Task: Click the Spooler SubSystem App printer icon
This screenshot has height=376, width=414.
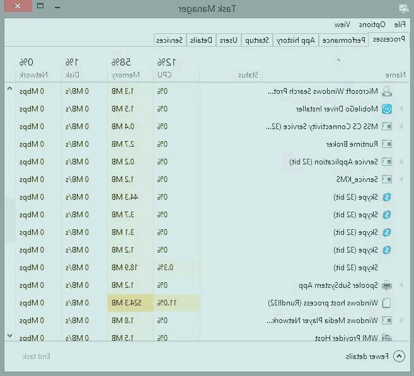Action: [387, 285]
